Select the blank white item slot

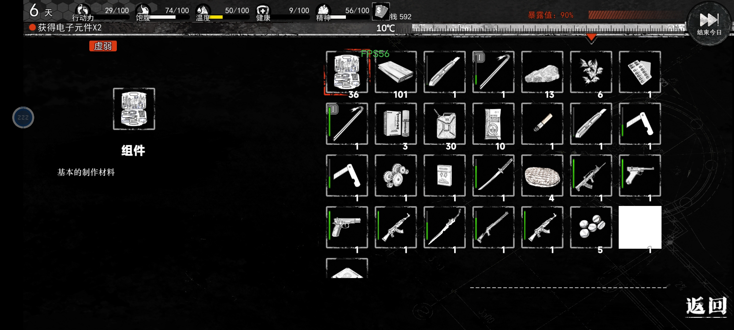pos(640,227)
